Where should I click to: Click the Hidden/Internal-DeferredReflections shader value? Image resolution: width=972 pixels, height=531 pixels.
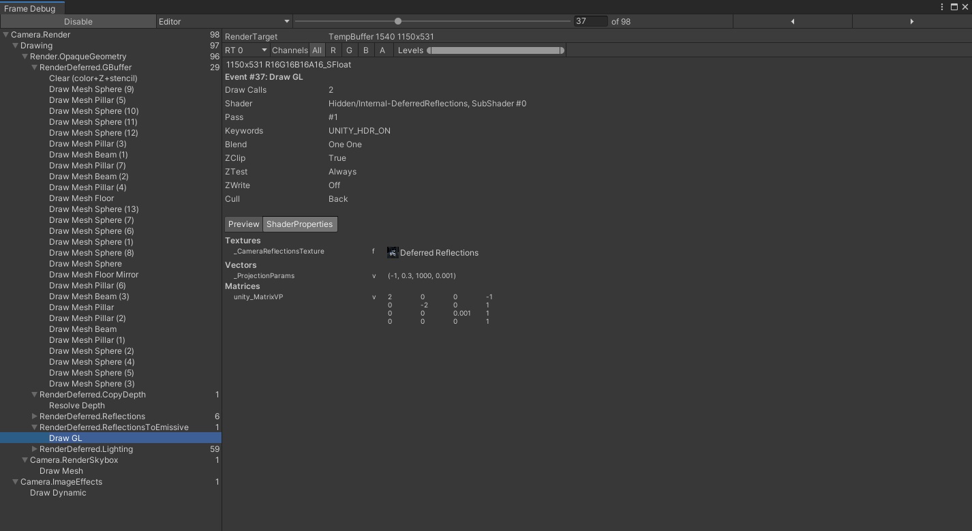coord(427,104)
